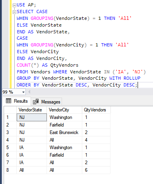The height and width of the screenshot is (184, 153).
Task: Select the QtyVendors value 2 in row 3
Action: [96, 132]
